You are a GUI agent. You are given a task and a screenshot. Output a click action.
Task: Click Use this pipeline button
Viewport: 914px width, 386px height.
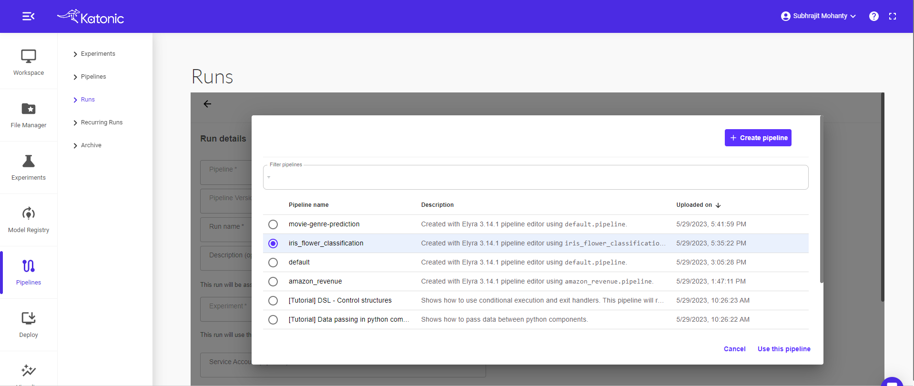tap(784, 349)
